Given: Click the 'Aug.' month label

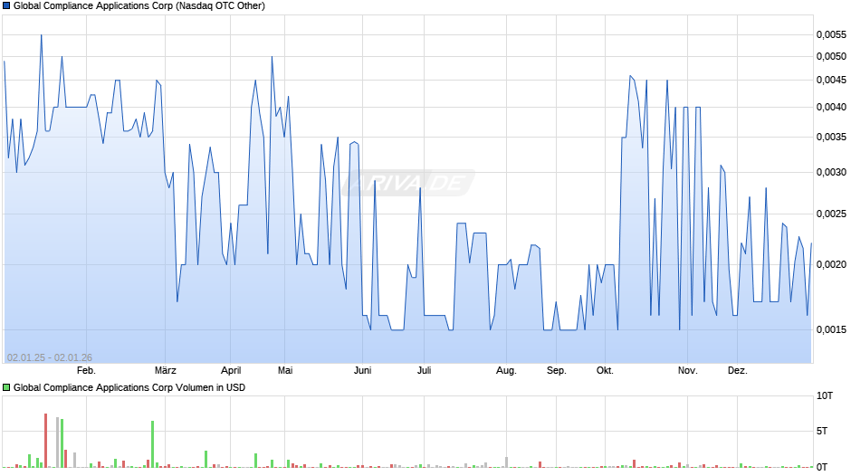Looking at the screenshot, I should coord(506,371).
